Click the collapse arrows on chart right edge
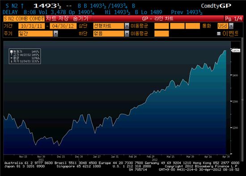Screen dimensions: 246x176 [x=242, y=100]
